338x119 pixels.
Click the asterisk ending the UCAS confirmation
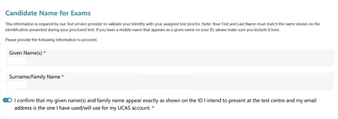(153, 107)
